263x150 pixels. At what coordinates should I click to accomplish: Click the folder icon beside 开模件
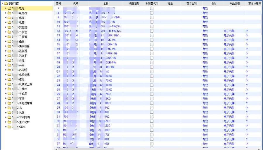click(x=9, y=89)
